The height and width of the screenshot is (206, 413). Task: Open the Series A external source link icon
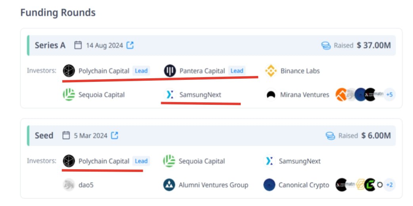[130, 45]
